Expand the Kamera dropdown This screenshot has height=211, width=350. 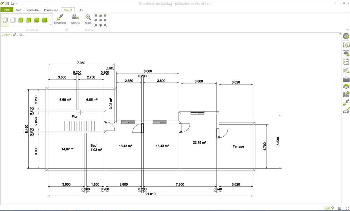coord(75,26)
